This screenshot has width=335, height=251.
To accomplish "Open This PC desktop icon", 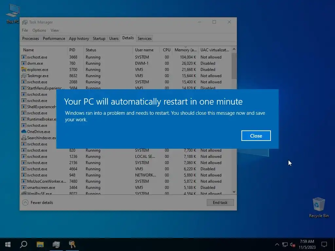I will (12, 13).
